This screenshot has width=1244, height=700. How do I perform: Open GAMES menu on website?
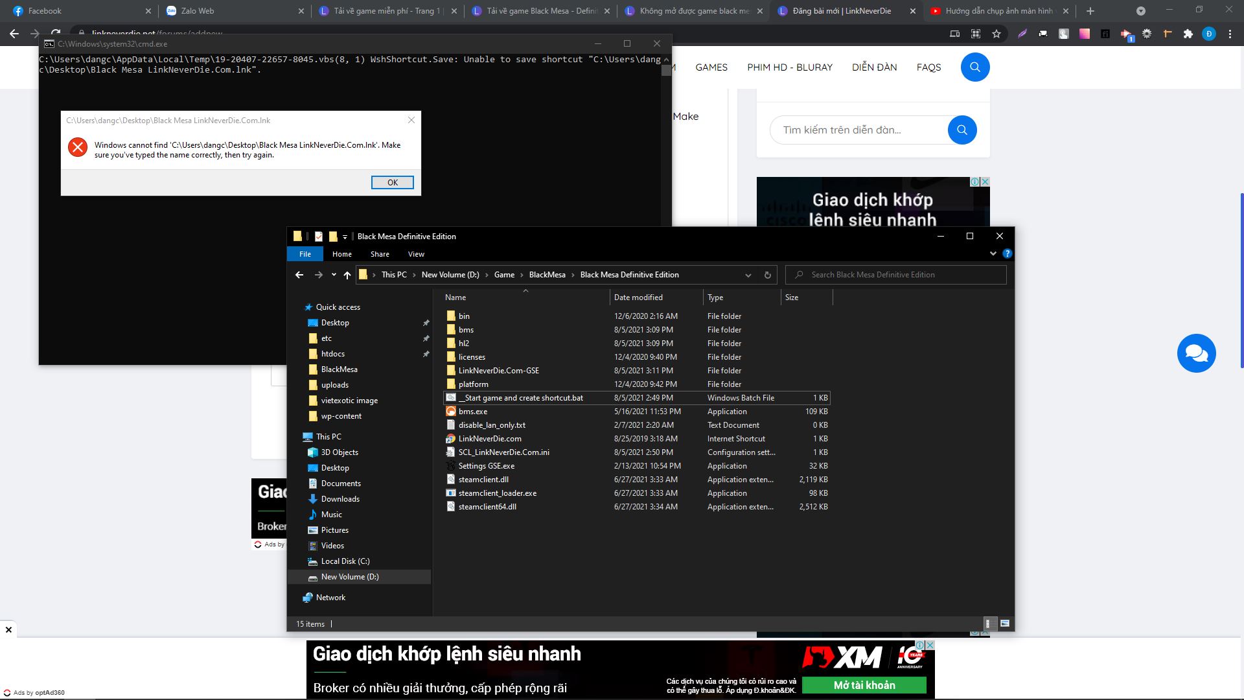(711, 67)
